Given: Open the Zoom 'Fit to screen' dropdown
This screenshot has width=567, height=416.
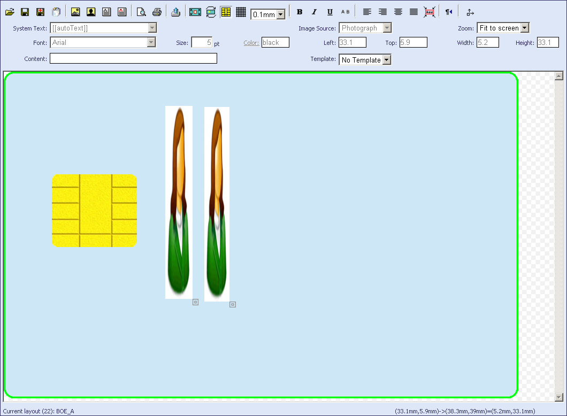Looking at the screenshot, I should tap(524, 28).
